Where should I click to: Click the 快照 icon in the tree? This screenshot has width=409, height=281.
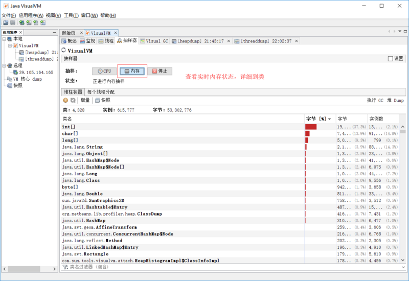click(10, 85)
